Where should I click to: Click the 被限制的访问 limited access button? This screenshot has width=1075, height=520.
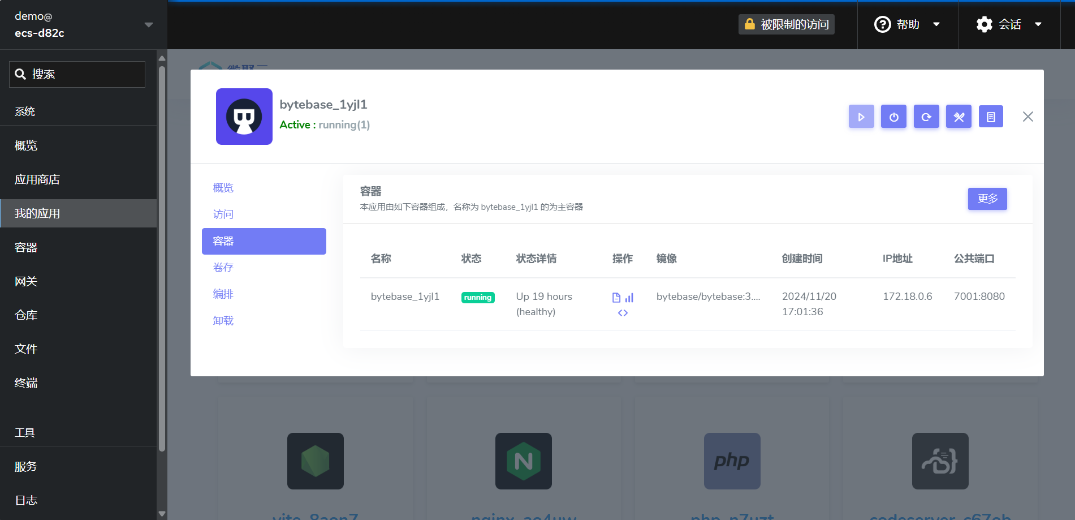[786, 24]
